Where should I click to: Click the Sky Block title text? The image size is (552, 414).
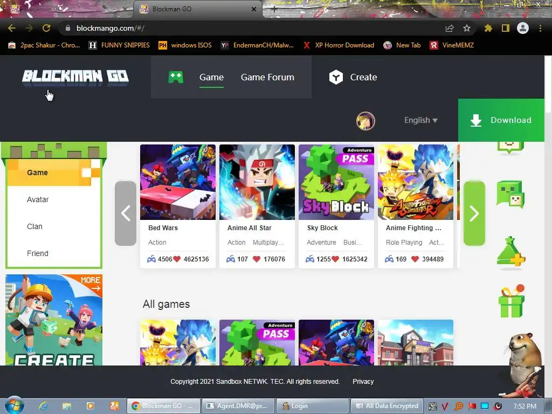pyautogui.click(x=322, y=228)
